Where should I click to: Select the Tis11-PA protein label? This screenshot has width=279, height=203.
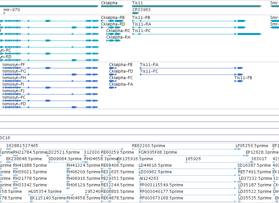149,65
